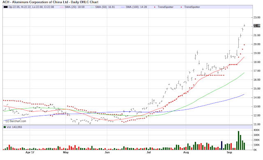The width and height of the screenshot is (263, 160).
Task: Click the chart title 'ACH - Aluminum Corporation of China Ltd'
Action: (x=35, y=2)
